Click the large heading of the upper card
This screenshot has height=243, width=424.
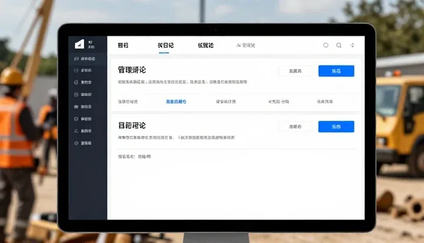pyautogui.click(x=132, y=70)
